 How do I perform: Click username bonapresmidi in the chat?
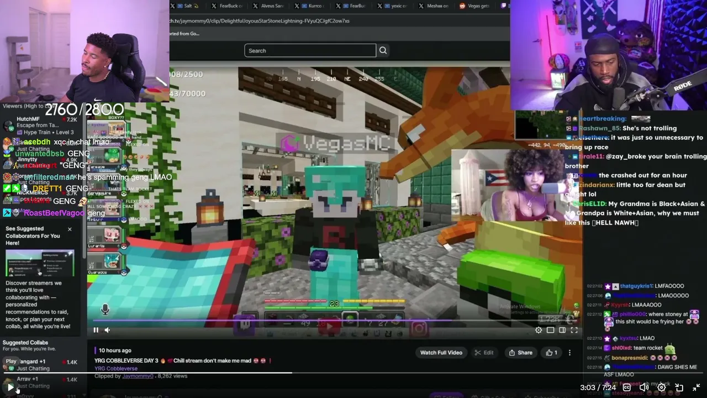click(629, 358)
